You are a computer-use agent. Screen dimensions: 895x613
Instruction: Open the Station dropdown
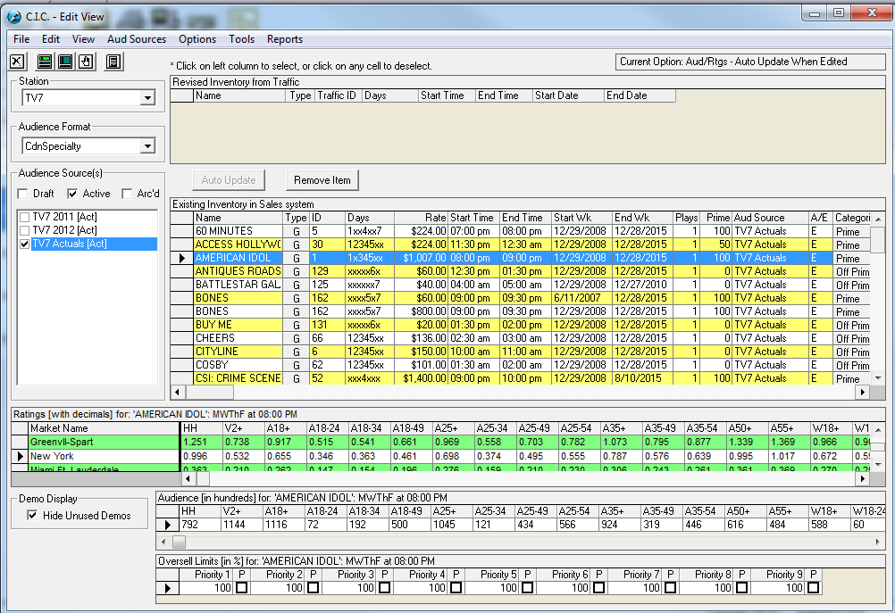pyautogui.click(x=147, y=98)
